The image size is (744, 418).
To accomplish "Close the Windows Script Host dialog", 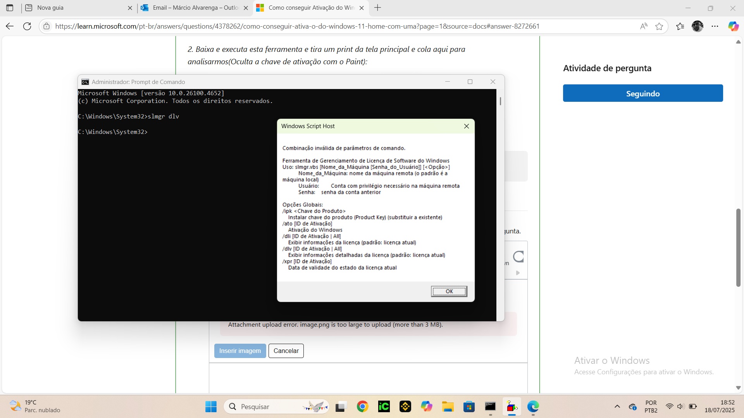I will [x=467, y=126].
